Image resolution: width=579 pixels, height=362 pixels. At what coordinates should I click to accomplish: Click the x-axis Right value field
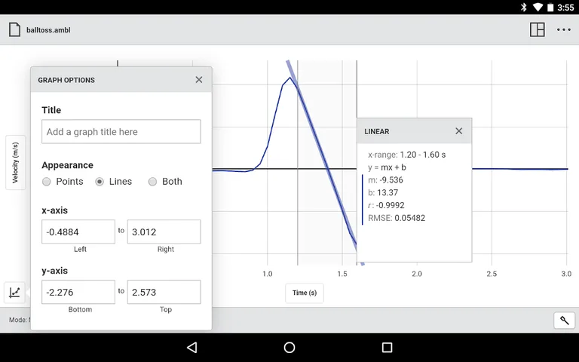point(164,232)
